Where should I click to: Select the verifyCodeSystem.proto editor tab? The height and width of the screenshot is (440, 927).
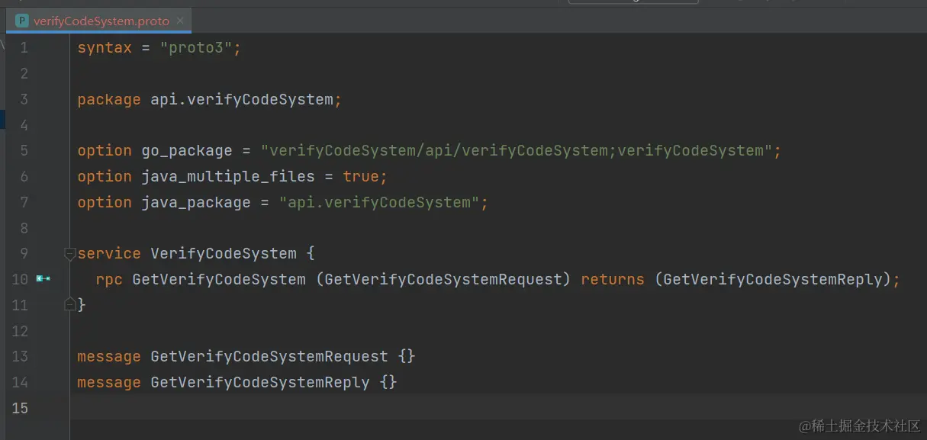tap(99, 21)
